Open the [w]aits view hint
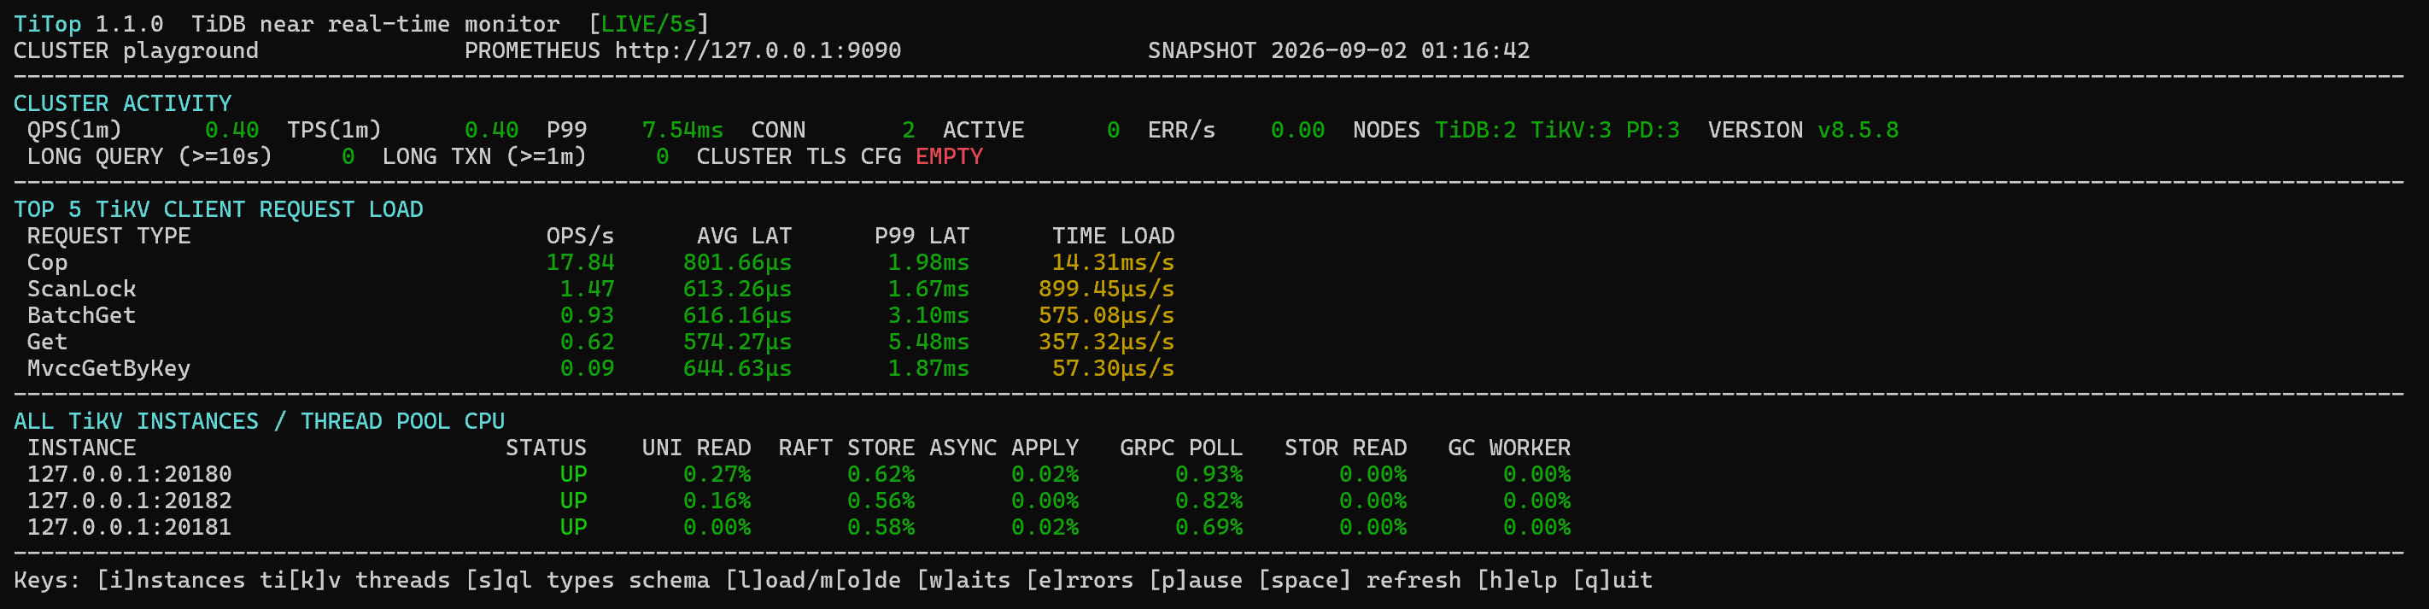 [963, 580]
